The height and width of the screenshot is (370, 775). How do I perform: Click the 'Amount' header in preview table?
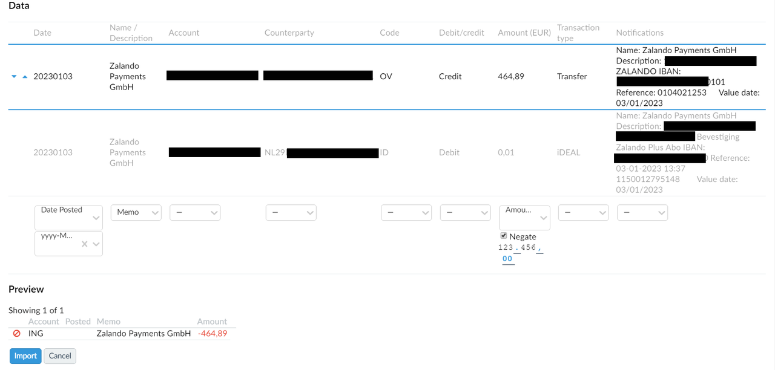[212, 322]
